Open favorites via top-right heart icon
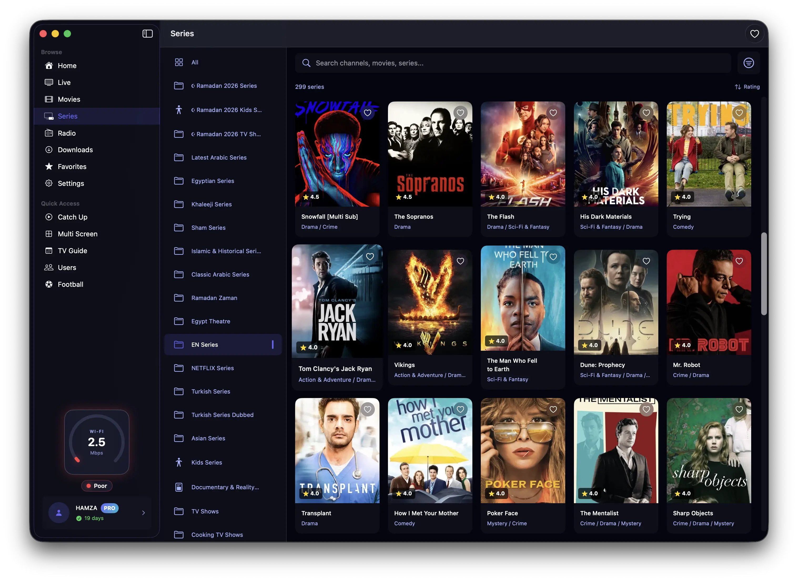 coord(754,33)
